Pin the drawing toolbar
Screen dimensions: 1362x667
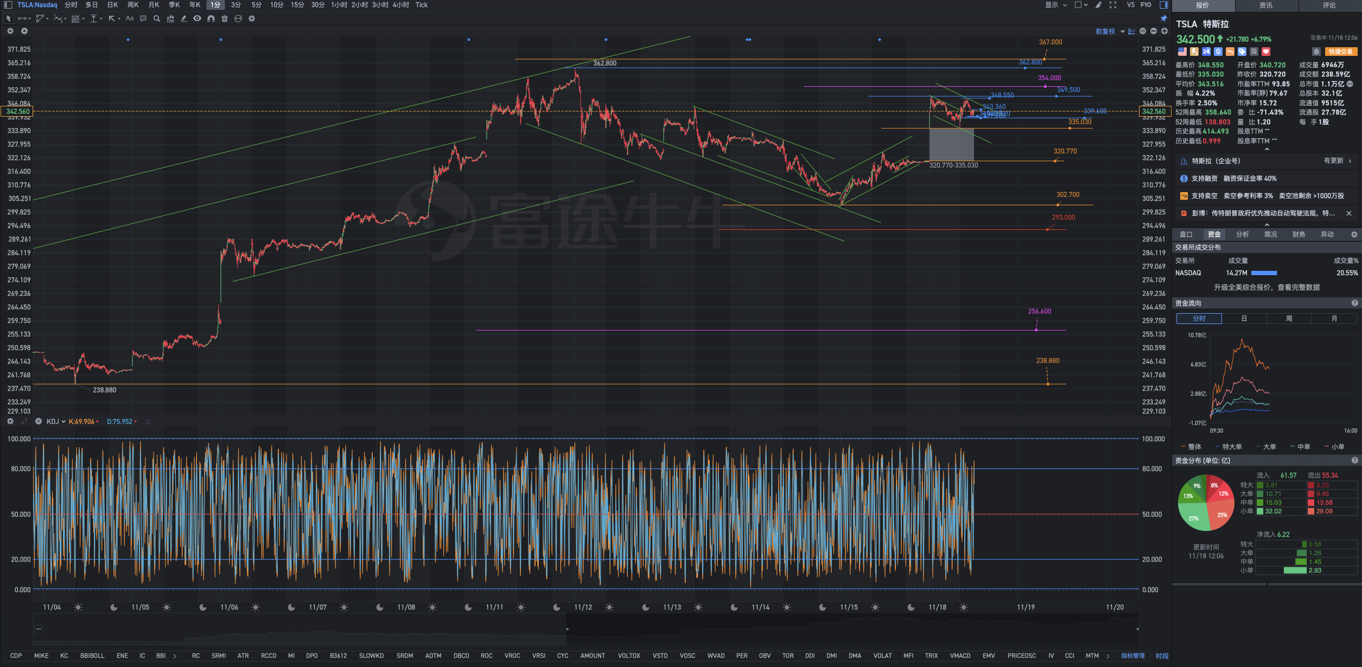1164,18
